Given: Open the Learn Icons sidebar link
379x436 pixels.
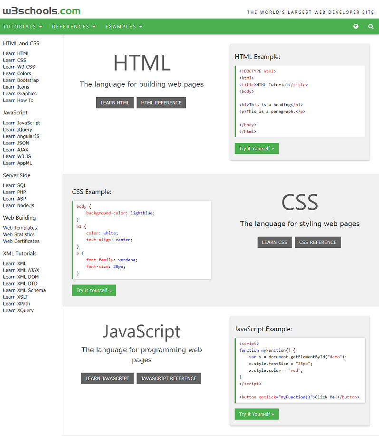Looking at the screenshot, I should [16, 87].
